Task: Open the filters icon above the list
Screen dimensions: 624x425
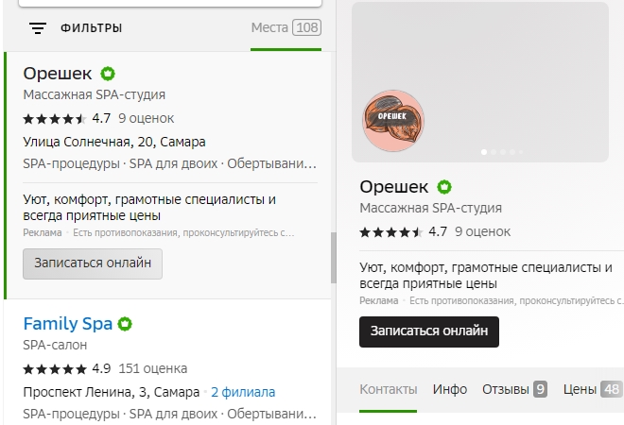Action: [38, 28]
